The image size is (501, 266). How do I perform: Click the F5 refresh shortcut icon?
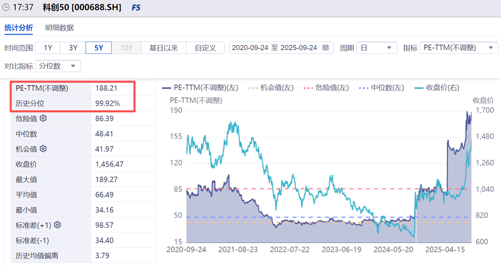click(x=136, y=8)
